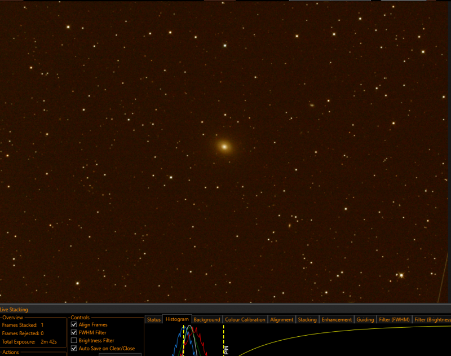Enable the Brightness Filter checkbox
This screenshot has height=356, width=451.
tap(74, 340)
